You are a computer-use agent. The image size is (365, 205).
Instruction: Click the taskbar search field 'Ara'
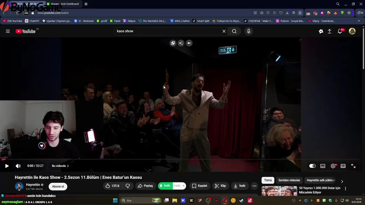coord(141,200)
